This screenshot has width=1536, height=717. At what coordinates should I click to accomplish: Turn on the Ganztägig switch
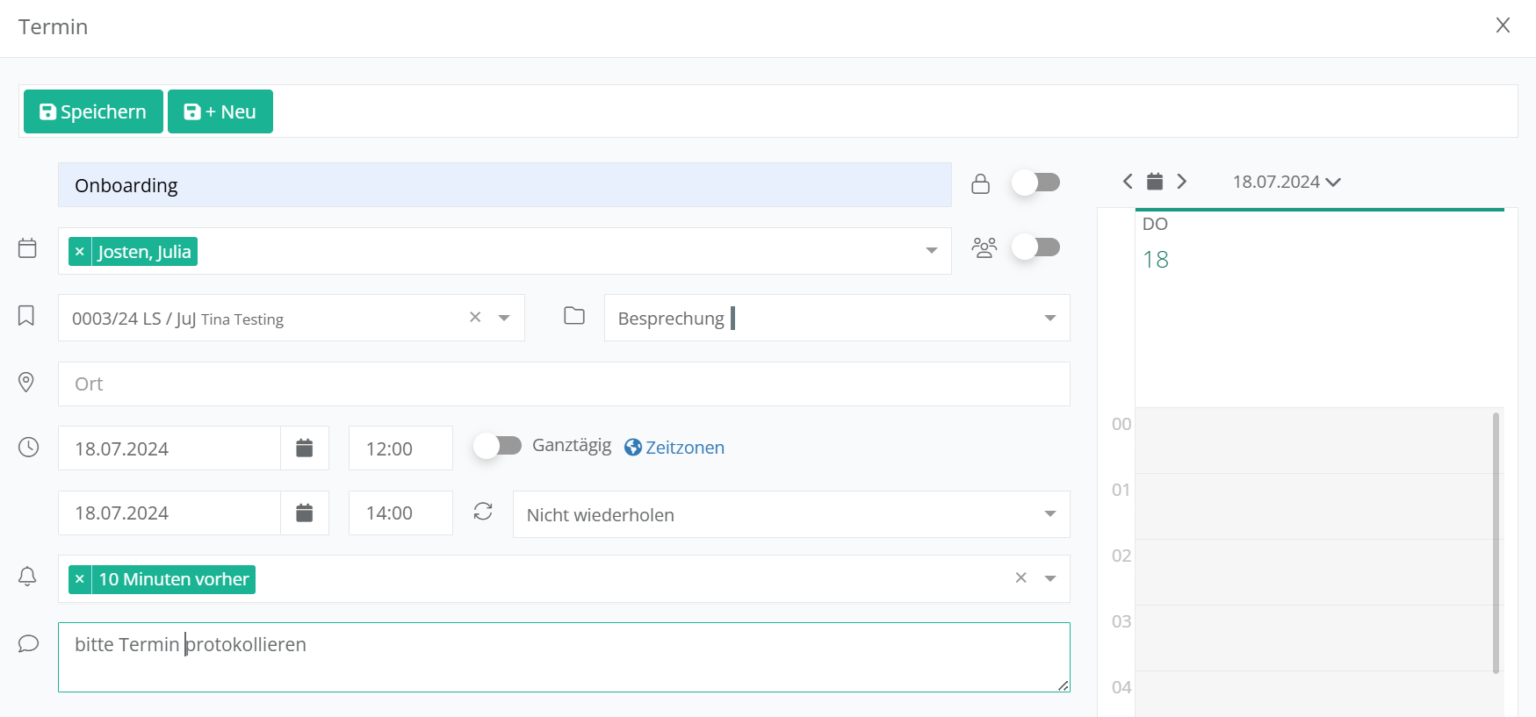[x=497, y=446]
